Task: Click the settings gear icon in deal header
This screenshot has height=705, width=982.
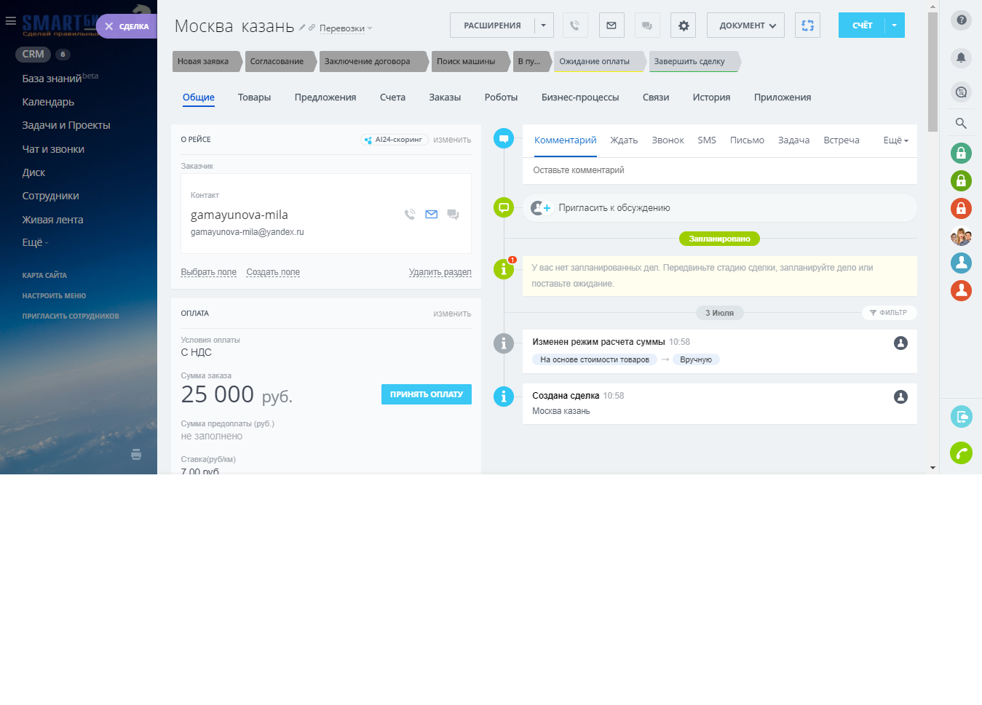Action: (683, 25)
